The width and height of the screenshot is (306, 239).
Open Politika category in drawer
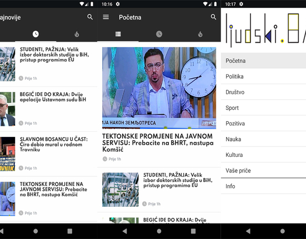point(263,77)
